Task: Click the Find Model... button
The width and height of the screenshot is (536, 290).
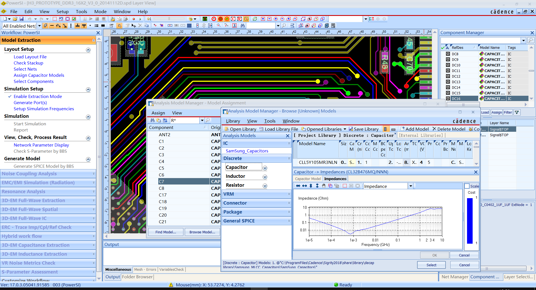Action: coord(166,232)
